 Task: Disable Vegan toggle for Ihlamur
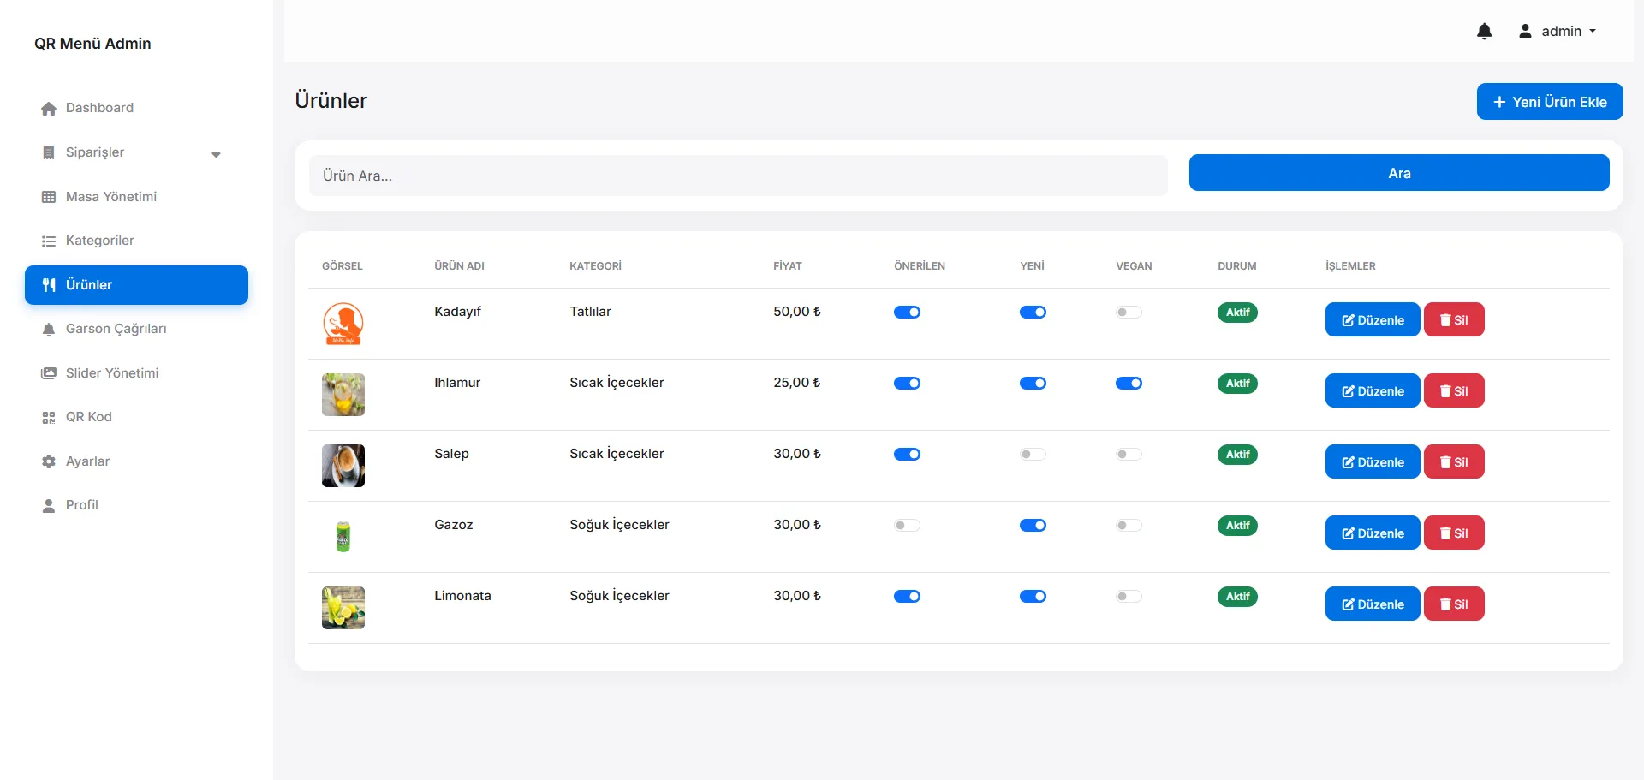[x=1129, y=384]
